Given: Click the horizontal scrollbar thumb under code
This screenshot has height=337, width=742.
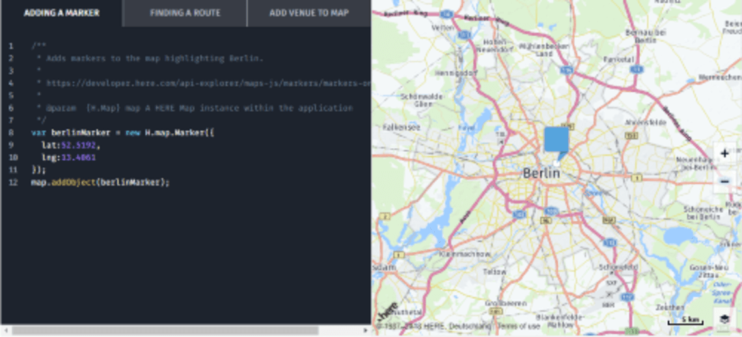Looking at the screenshot, I should click(x=164, y=330).
